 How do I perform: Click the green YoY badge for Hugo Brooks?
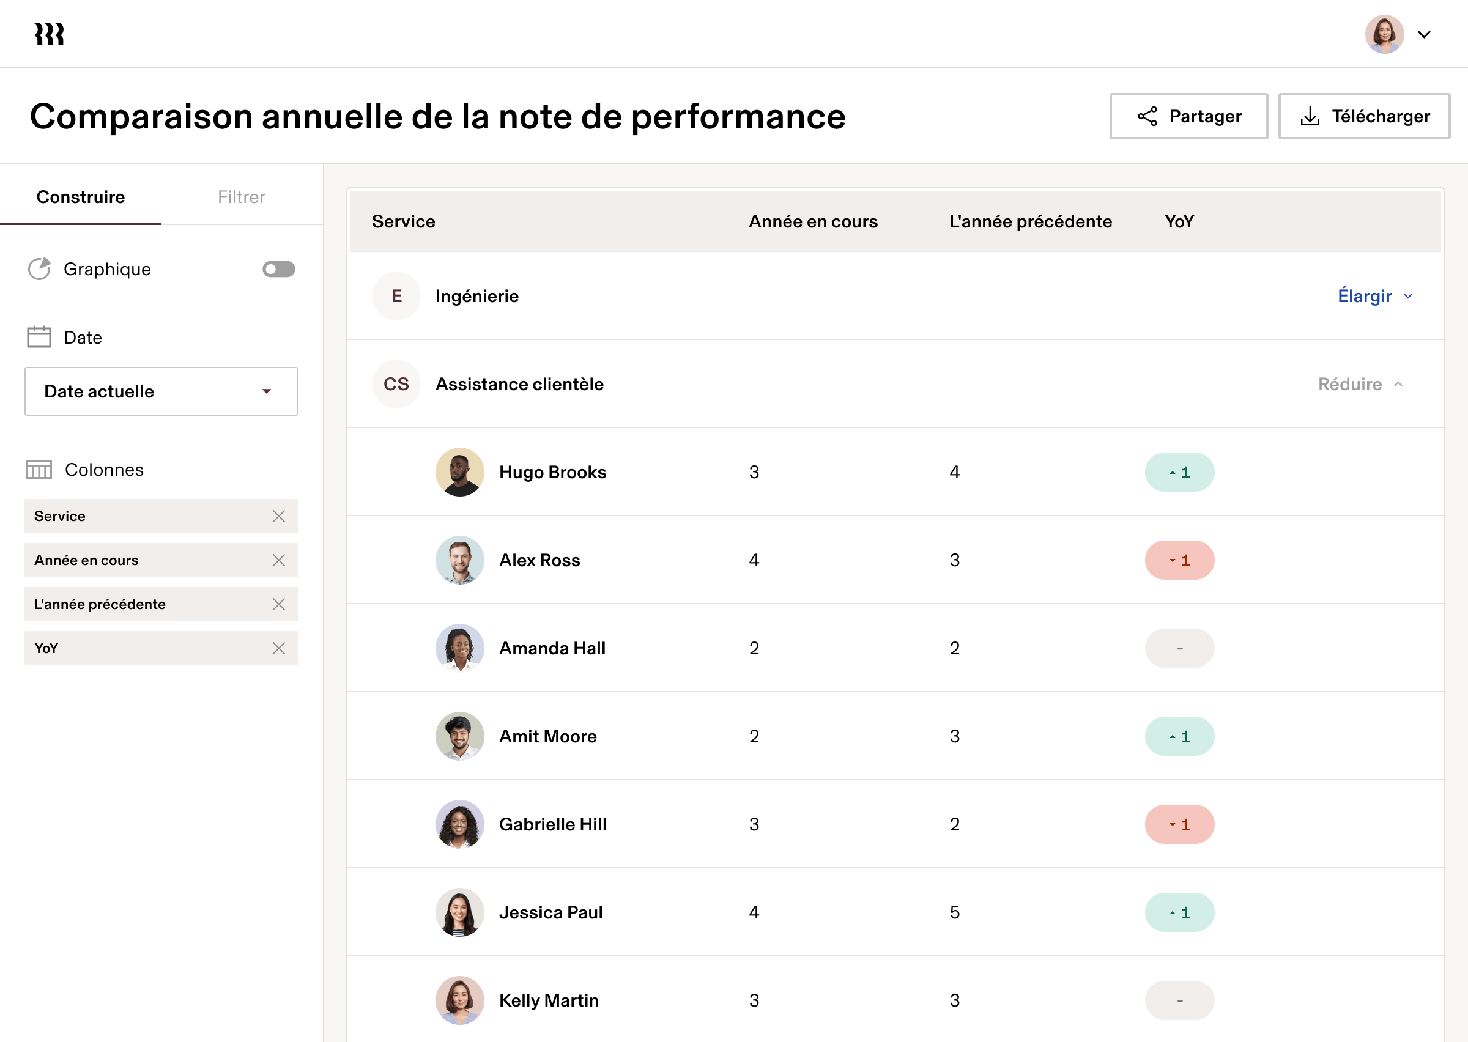click(x=1179, y=471)
